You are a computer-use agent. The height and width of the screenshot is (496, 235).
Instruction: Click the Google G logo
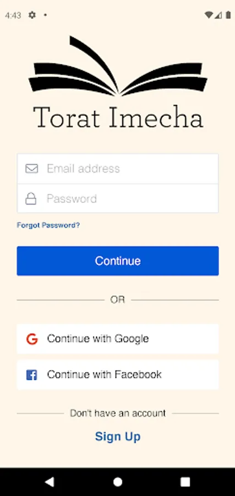click(x=32, y=339)
